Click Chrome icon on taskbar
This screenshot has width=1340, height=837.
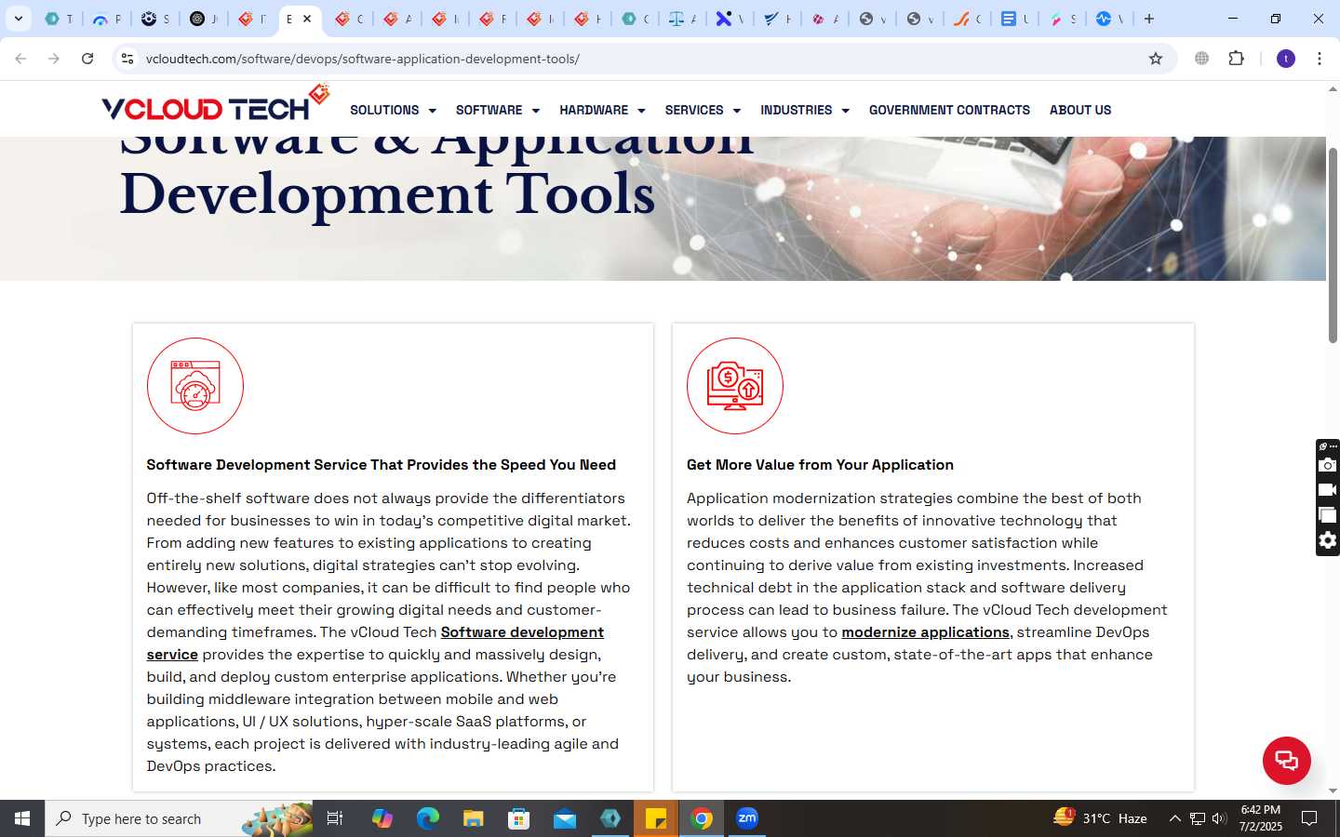pyautogui.click(x=702, y=818)
